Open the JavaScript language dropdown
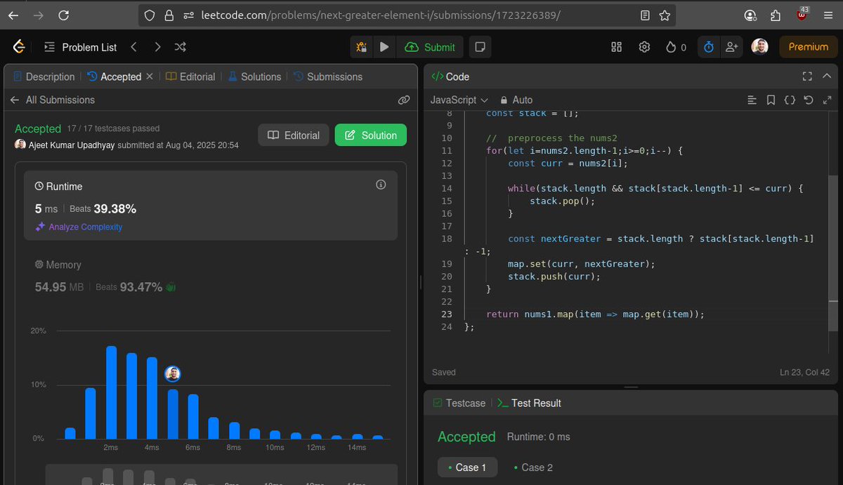The image size is (843, 485). [x=459, y=100]
